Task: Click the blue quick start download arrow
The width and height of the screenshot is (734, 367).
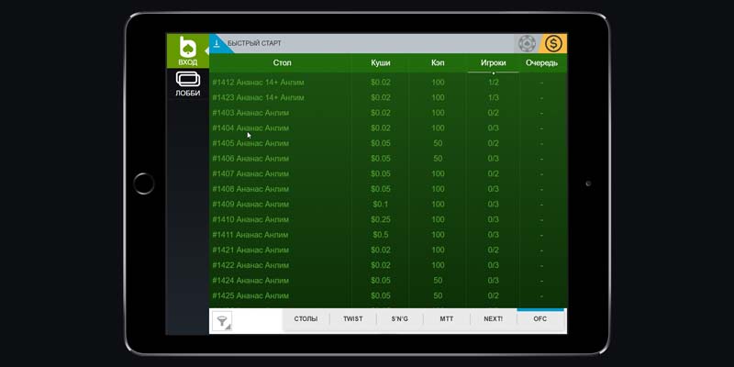Action: (217, 43)
